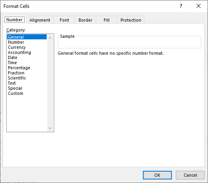Open the Protection tab
This screenshot has height=183, width=208.
[x=131, y=20]
